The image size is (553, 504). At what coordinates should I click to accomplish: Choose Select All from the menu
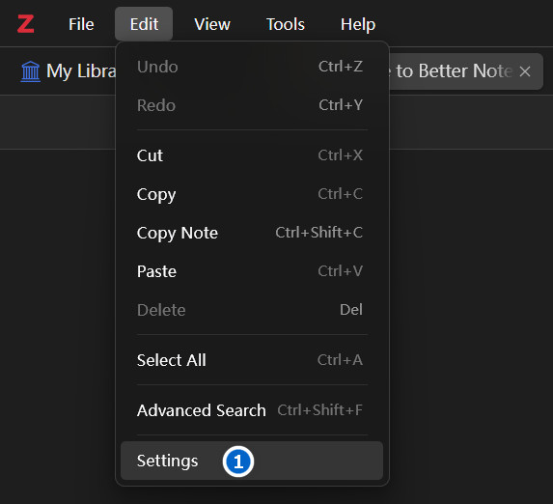pos(252,360)
